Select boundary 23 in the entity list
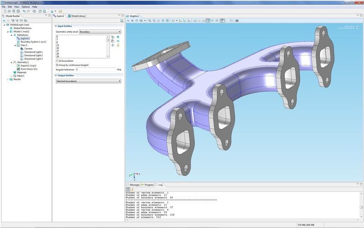Screen dimensions: 364x228 point(58,45)
